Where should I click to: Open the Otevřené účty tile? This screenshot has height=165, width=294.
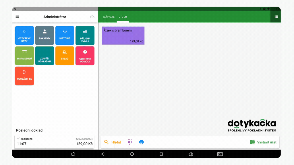(x=24, y=36)
